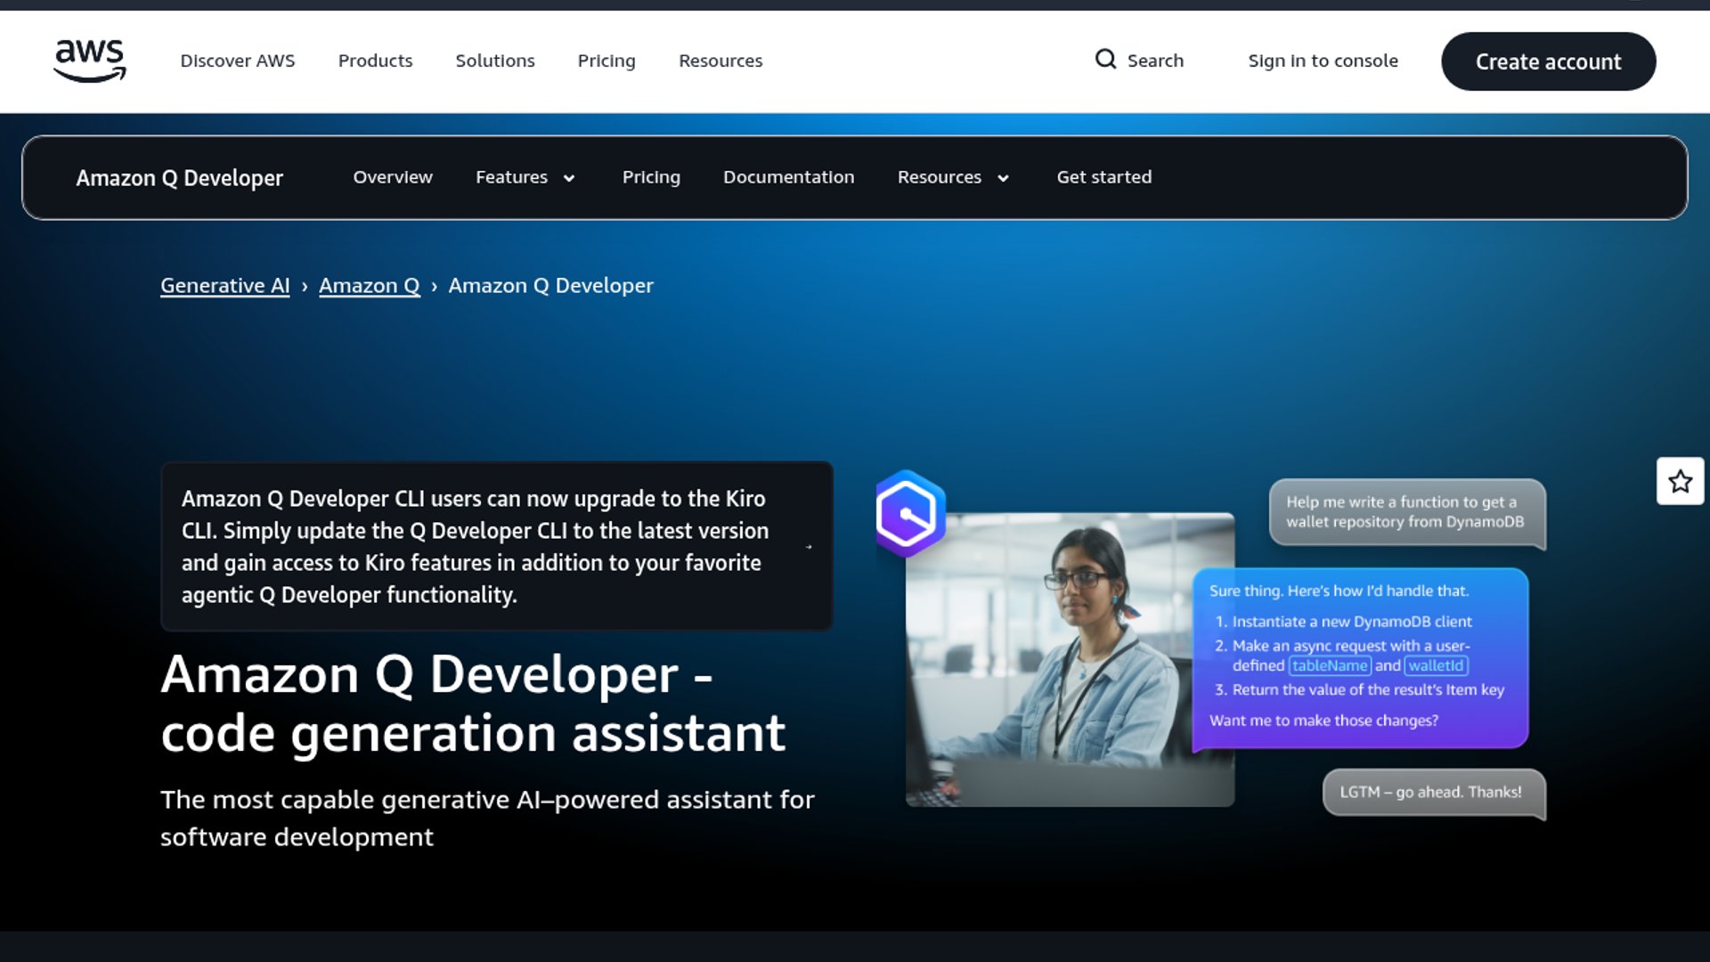Viewport: 1710px width, 962px height.
Task: Open the Resources item in the top AWS navigation
Action: [x=721, y=61]
